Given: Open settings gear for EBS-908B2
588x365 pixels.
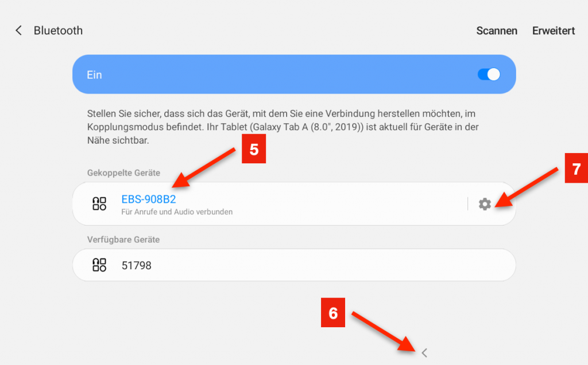Looking at the screenshot, I should [x=485, y=204].
